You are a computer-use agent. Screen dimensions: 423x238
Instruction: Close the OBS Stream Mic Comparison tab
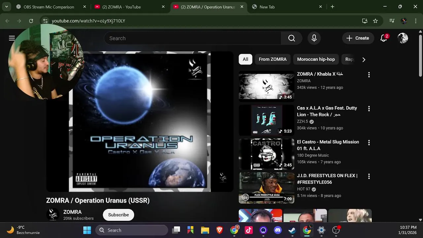tap(85, 7)
